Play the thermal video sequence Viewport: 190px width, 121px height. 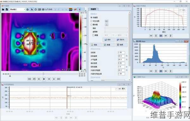pyautogui.click(x=44, y=79)
